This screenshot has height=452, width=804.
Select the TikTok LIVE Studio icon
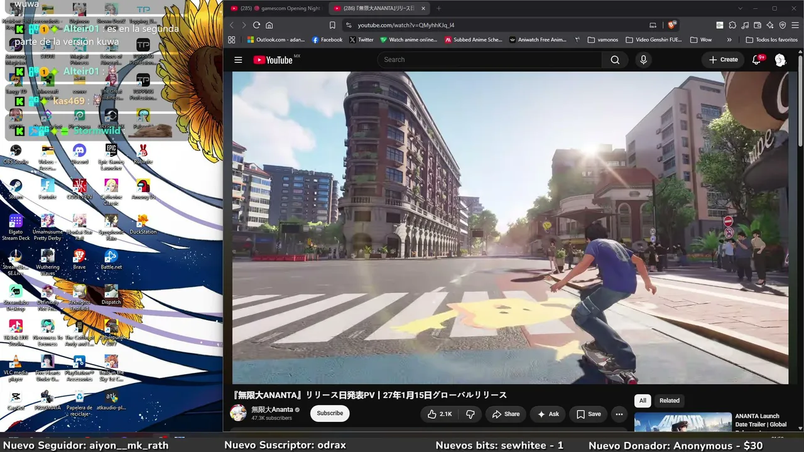click(x=16, y=333)
